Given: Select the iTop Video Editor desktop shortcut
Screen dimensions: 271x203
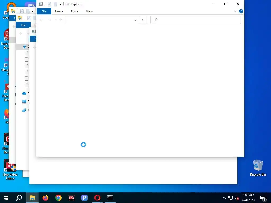Looking at the screenshot, I should coord(10,170).
